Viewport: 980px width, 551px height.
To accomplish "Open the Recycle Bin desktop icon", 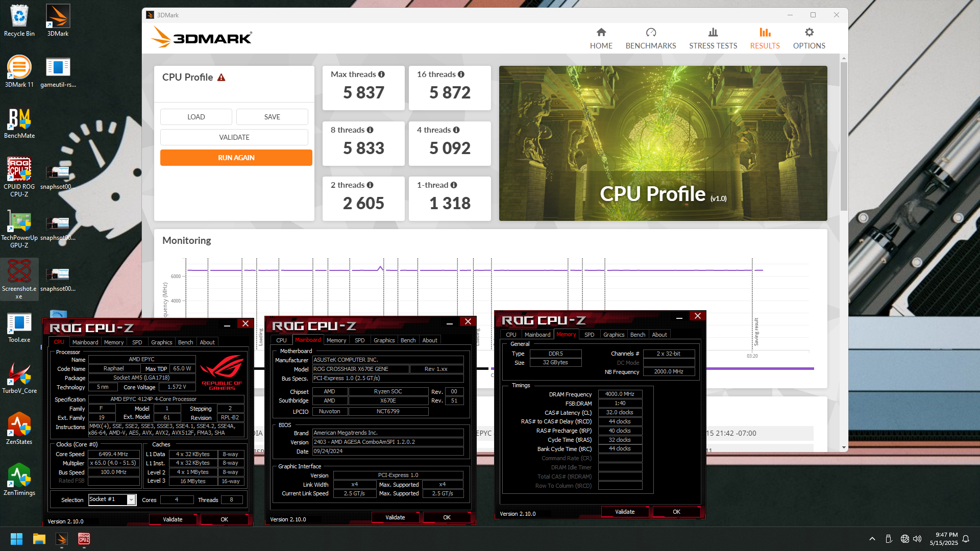I will (x=19, y=20).
